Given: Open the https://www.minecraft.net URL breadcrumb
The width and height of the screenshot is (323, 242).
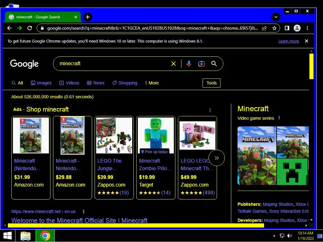Looking at the screenshot, I should point(44,211).
